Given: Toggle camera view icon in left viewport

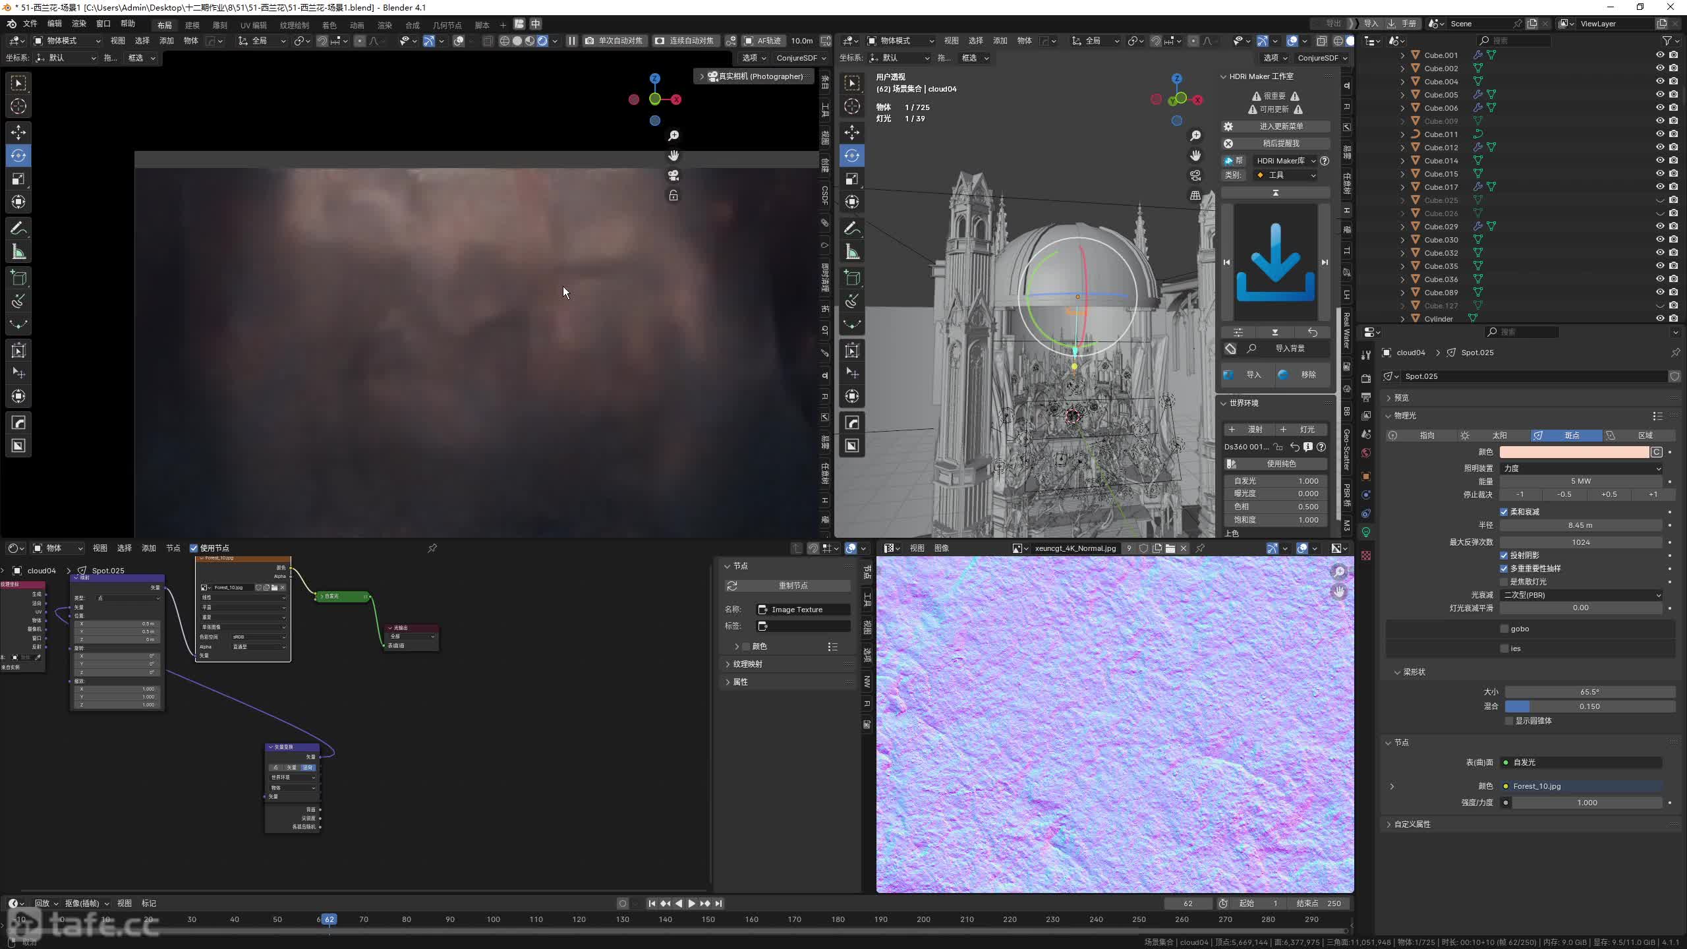Looking at the screenshot, I should click(673, 175).
